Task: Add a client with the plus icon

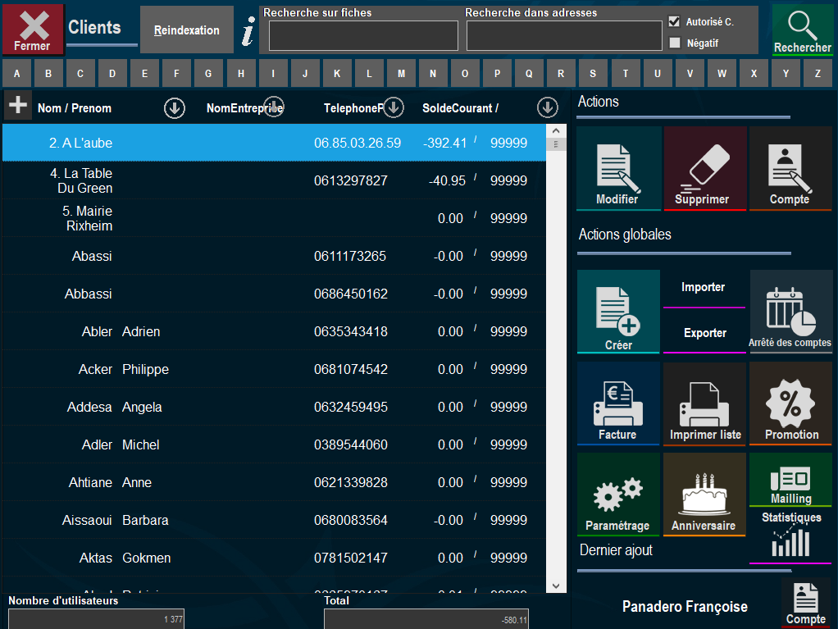Action: pyautogui.click(x=18, y=105)
